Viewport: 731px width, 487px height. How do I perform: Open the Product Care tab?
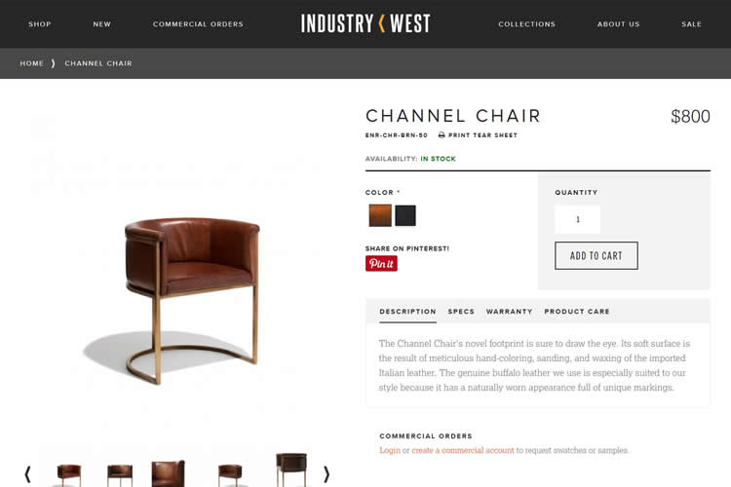click(x=577, y=312)
